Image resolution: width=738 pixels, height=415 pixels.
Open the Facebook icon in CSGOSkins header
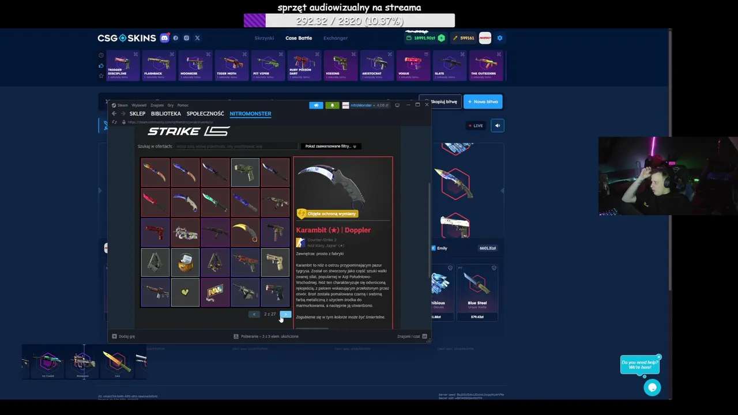[x=176, y=38]
